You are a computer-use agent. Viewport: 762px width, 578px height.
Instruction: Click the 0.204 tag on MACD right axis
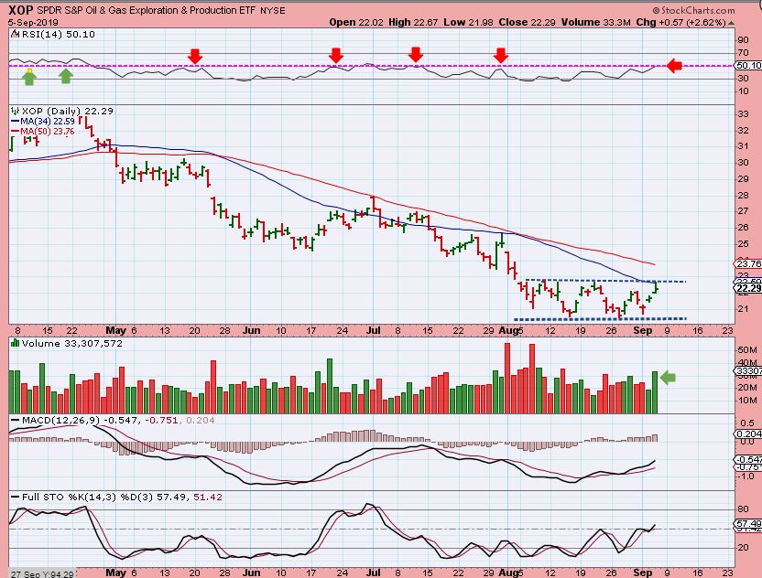(749, 433)
